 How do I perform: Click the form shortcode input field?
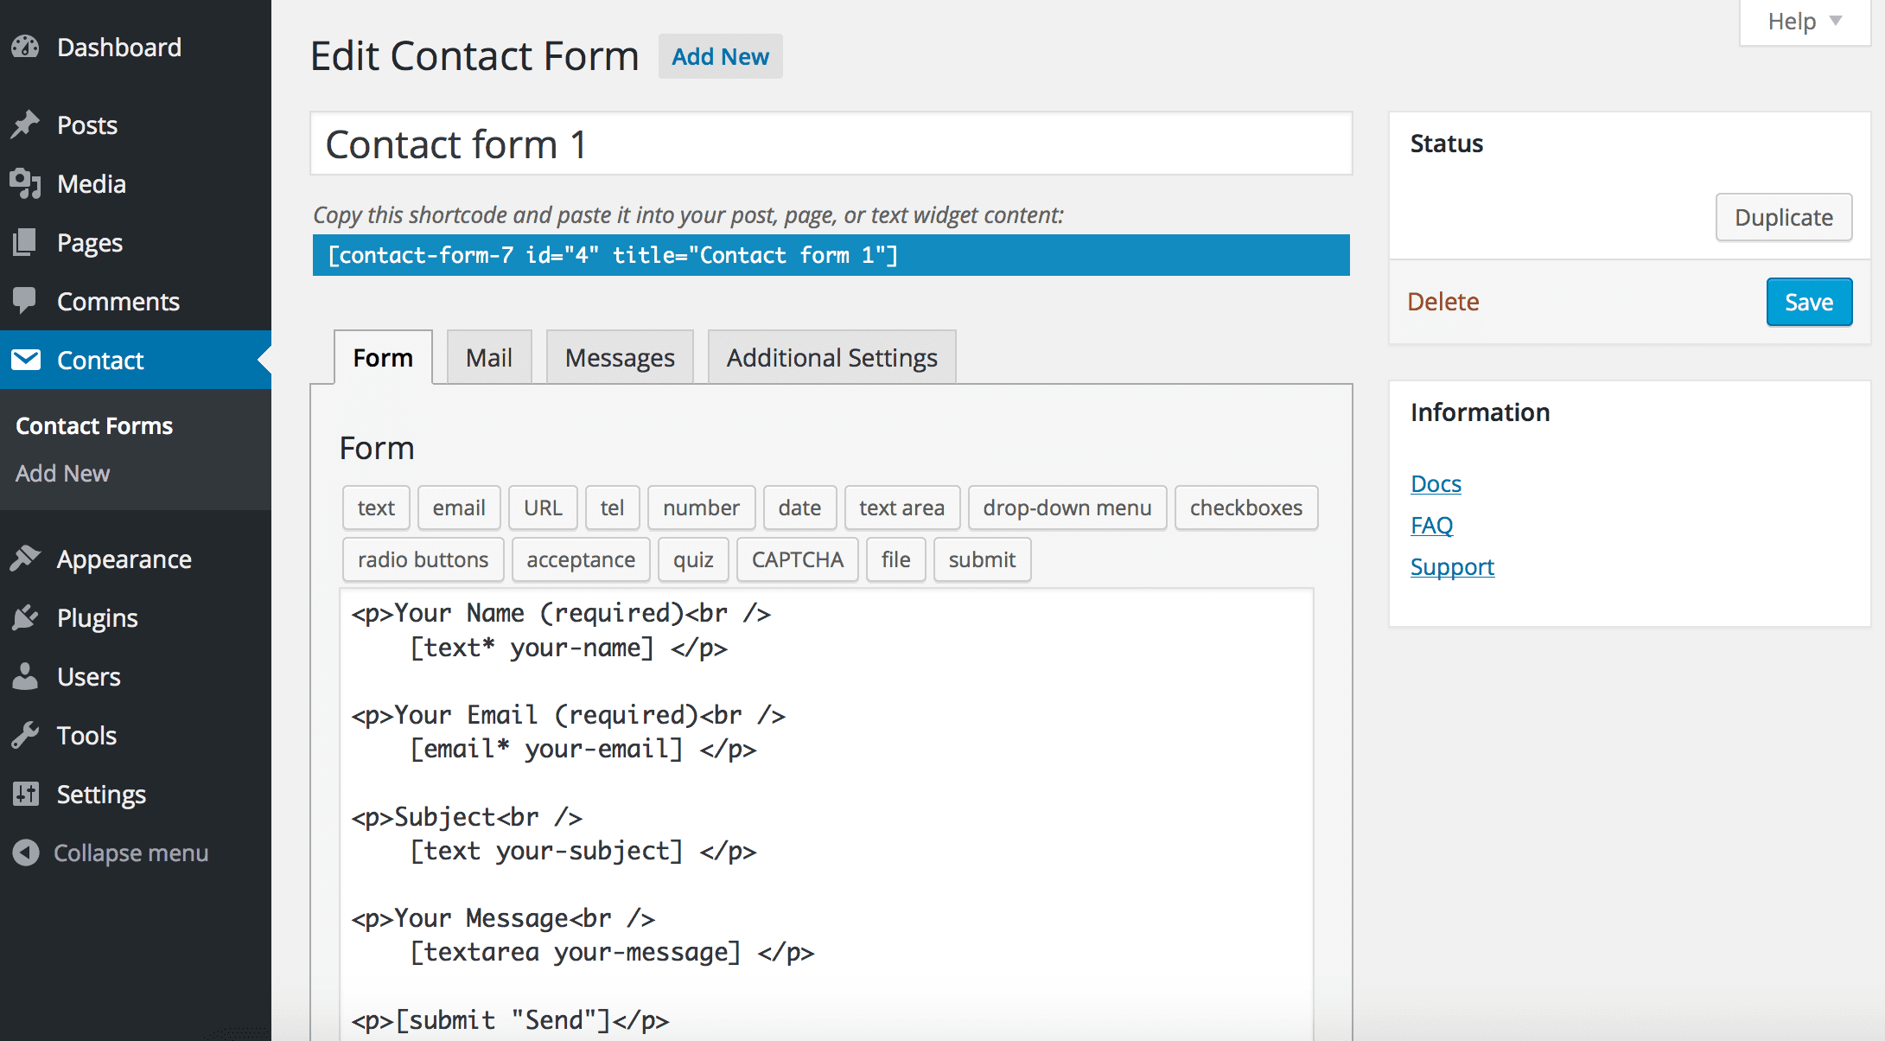[x=831, y=255]
